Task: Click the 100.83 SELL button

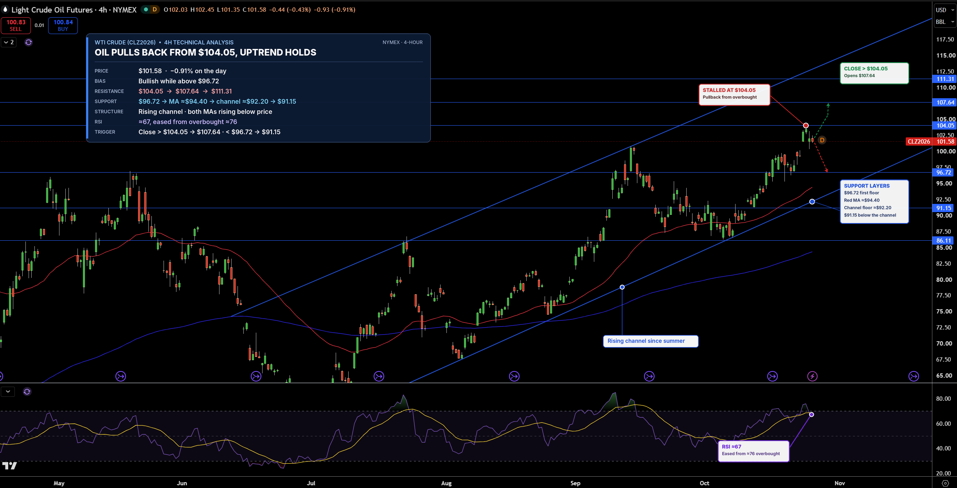Action: (16, 25)
